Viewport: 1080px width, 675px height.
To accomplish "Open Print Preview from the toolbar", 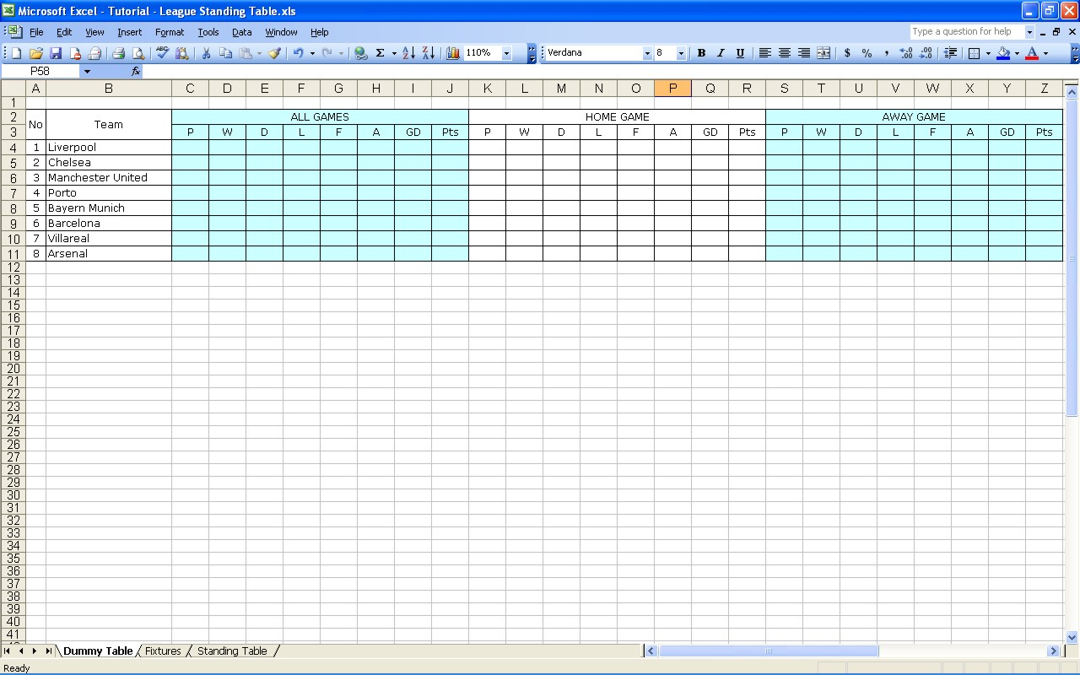I will 138,53.
